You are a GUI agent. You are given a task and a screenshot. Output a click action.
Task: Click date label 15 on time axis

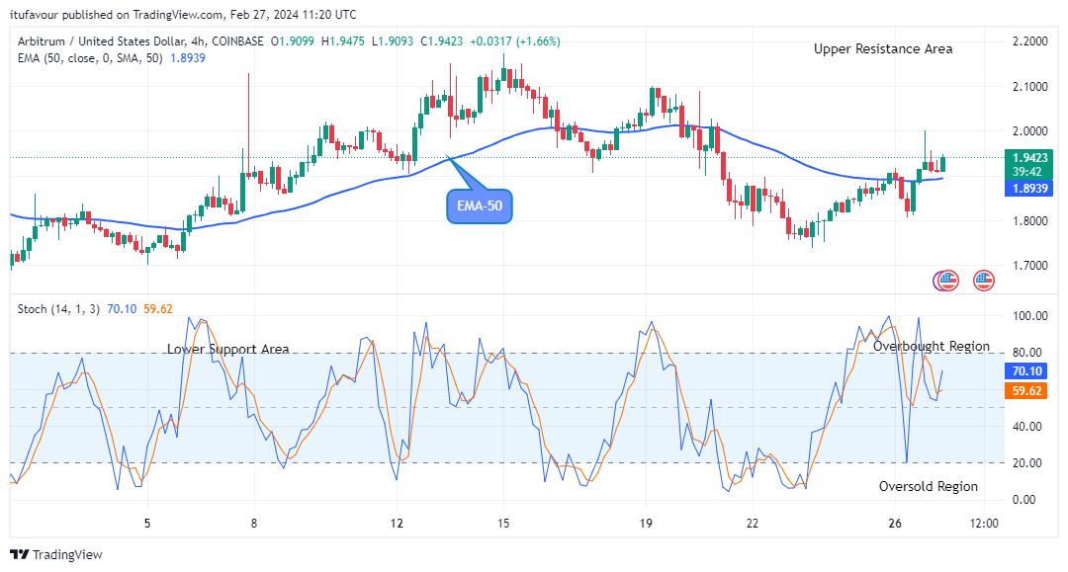click(x=503, y=524)
